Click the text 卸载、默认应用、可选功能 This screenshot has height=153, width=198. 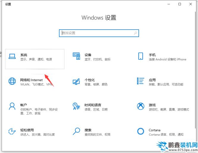pos(166,85)
